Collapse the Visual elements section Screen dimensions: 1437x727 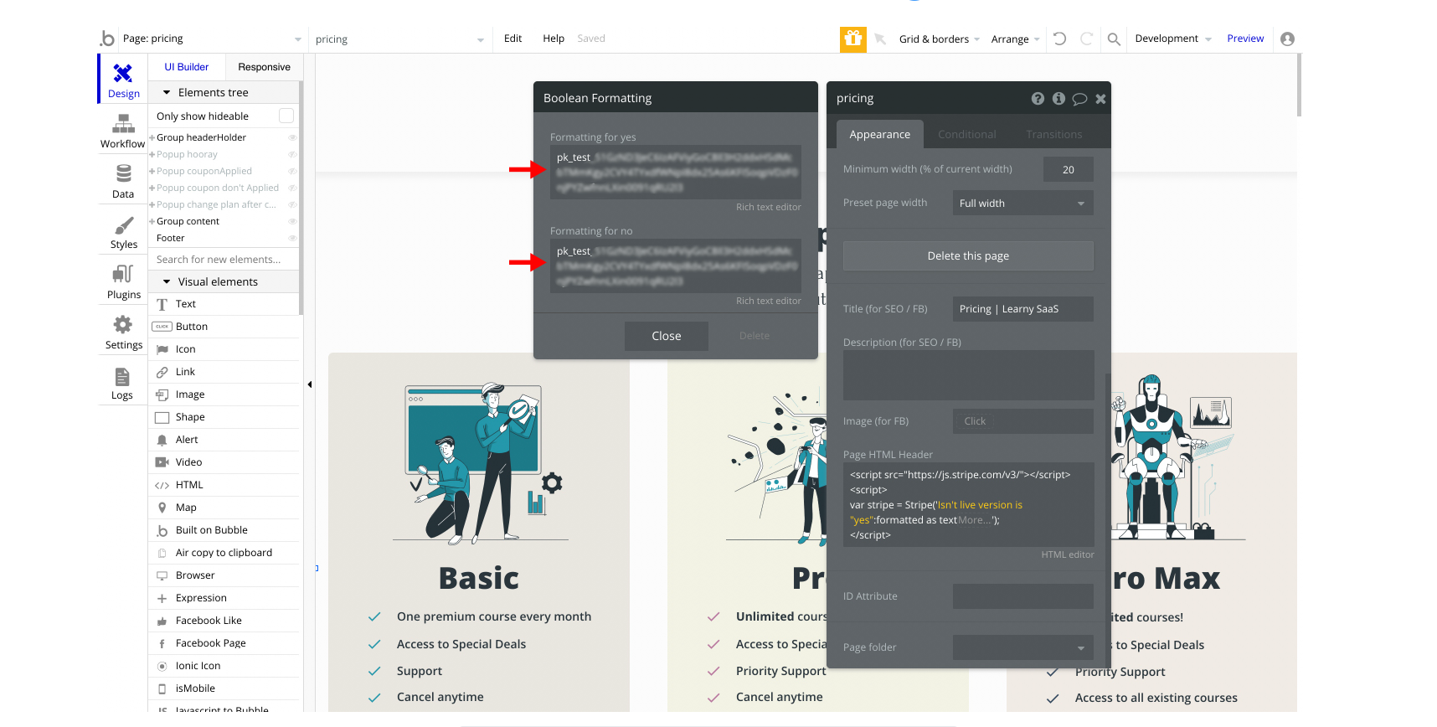point(167,282)
